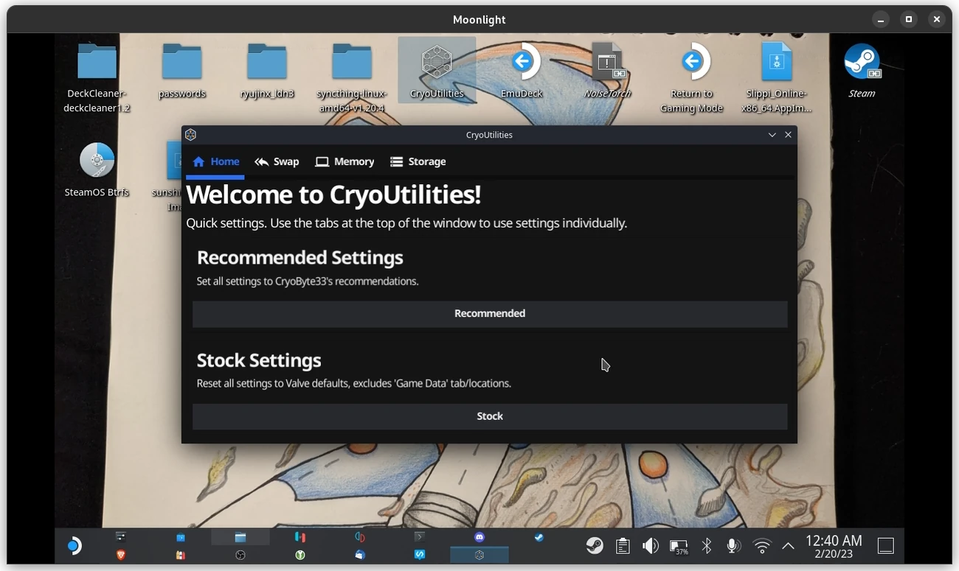Open the Memory tab

tap(345, 161)
